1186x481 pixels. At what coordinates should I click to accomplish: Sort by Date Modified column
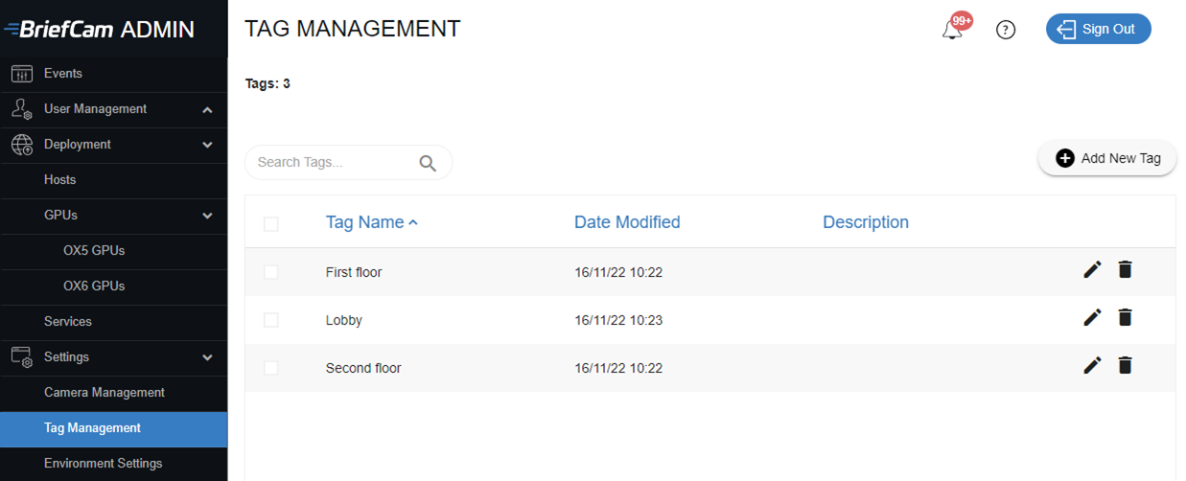point(627,222)
